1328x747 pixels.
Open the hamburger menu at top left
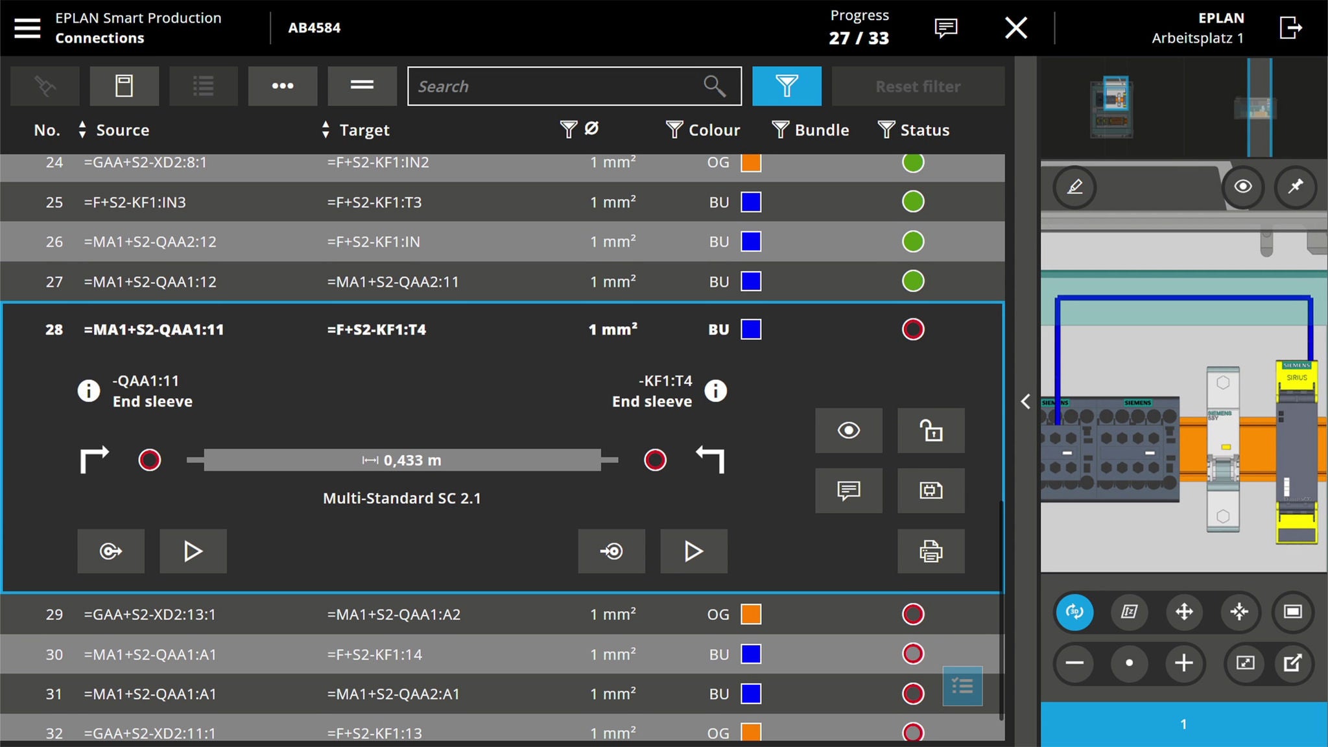click(x=27, y=28)
